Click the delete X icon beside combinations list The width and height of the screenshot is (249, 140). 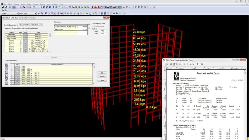[6, 83]
